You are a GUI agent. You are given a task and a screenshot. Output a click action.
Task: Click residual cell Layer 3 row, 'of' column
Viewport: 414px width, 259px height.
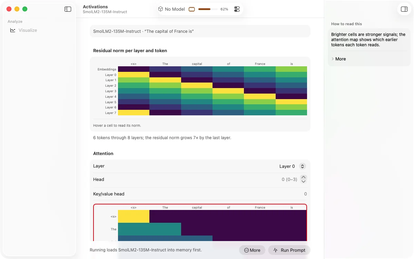point(228,91)
